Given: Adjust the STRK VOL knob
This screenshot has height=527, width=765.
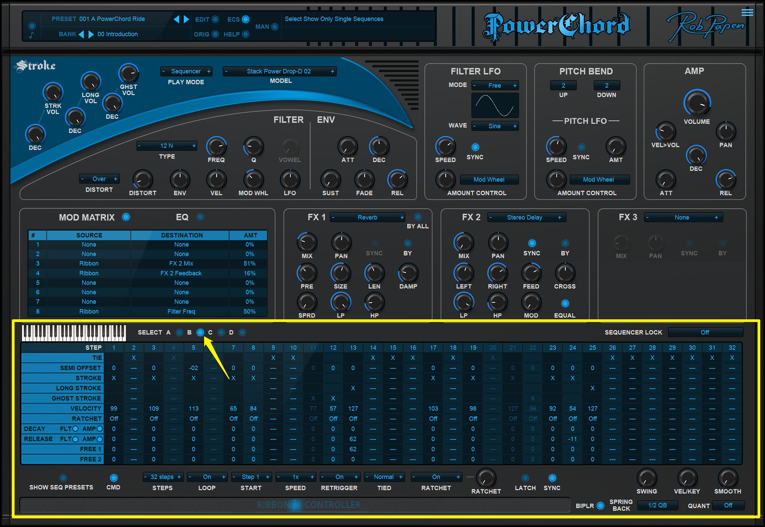Looking at the screenshot, I should click(x=53, y=92).
